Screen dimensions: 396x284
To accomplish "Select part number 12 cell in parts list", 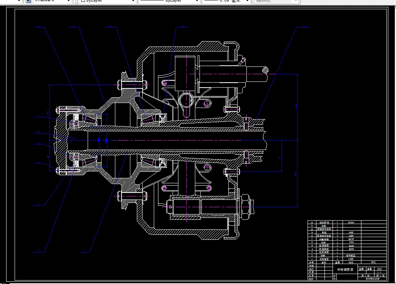I will coord(312,223).
